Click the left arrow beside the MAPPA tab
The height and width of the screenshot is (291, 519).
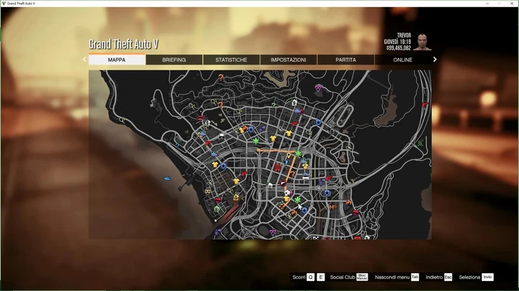point(84,60)
